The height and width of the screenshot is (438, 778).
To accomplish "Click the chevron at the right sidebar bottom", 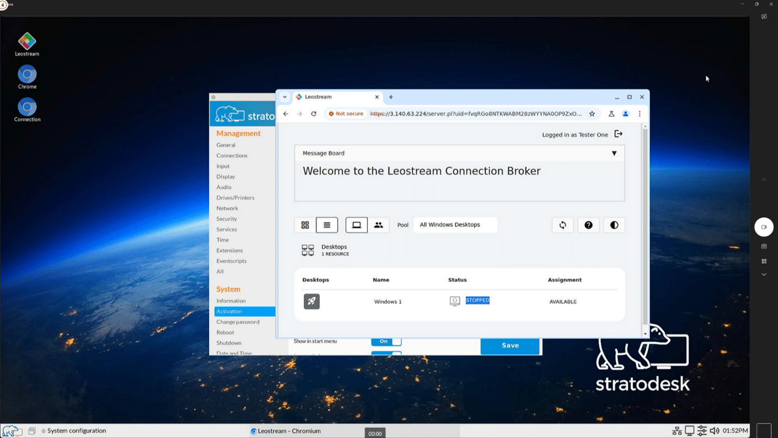I will [x=764, y=275].
